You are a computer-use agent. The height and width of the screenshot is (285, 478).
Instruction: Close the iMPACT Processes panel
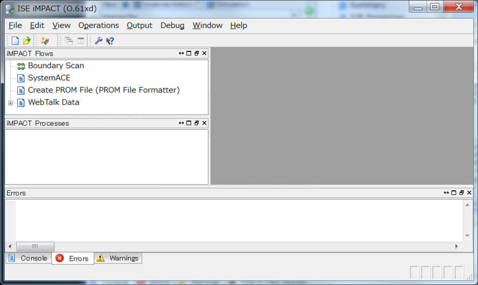204,123
